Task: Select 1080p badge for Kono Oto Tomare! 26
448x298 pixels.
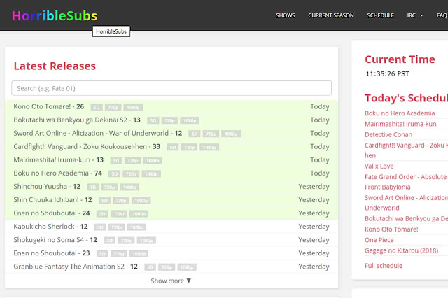Action: tap(133, 107)
